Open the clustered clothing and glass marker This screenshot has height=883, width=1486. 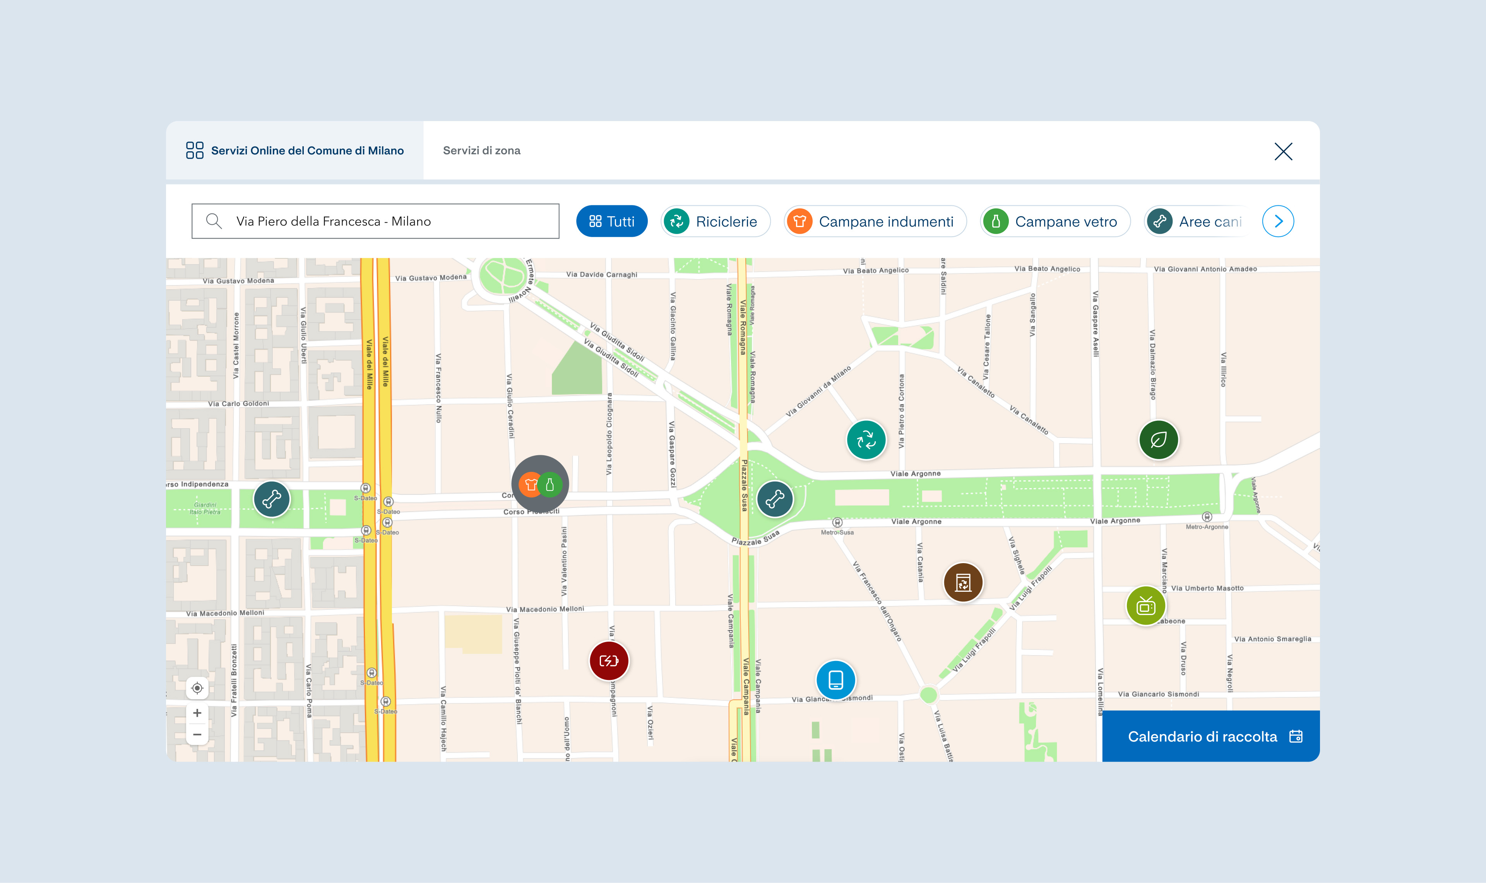click(540, 484)
